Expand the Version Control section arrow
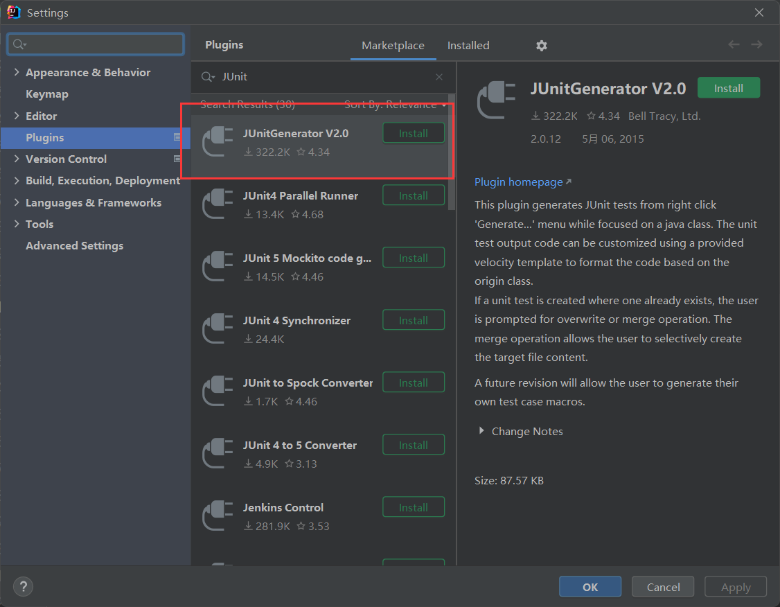This screenshot has width=780, height=607. pos(17,159)
